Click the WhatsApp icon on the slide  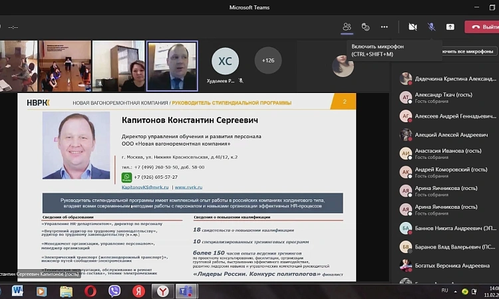click(x=126, y=177)
